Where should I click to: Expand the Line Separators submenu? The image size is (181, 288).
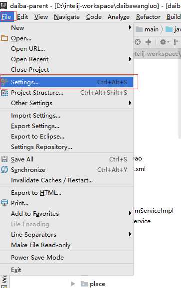(x=66, y=235)
